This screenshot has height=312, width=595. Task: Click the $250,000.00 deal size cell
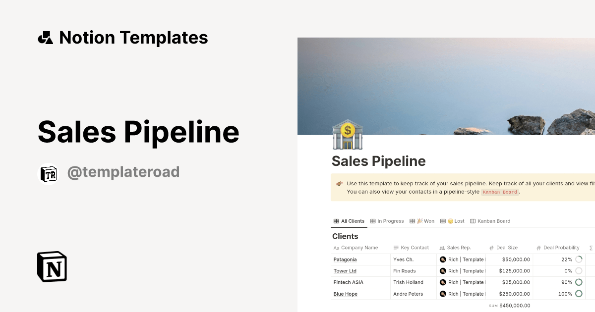(510, 294)
